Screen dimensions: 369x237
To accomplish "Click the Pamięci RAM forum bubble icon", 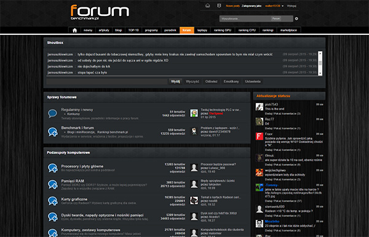I will tap(53, 184).
